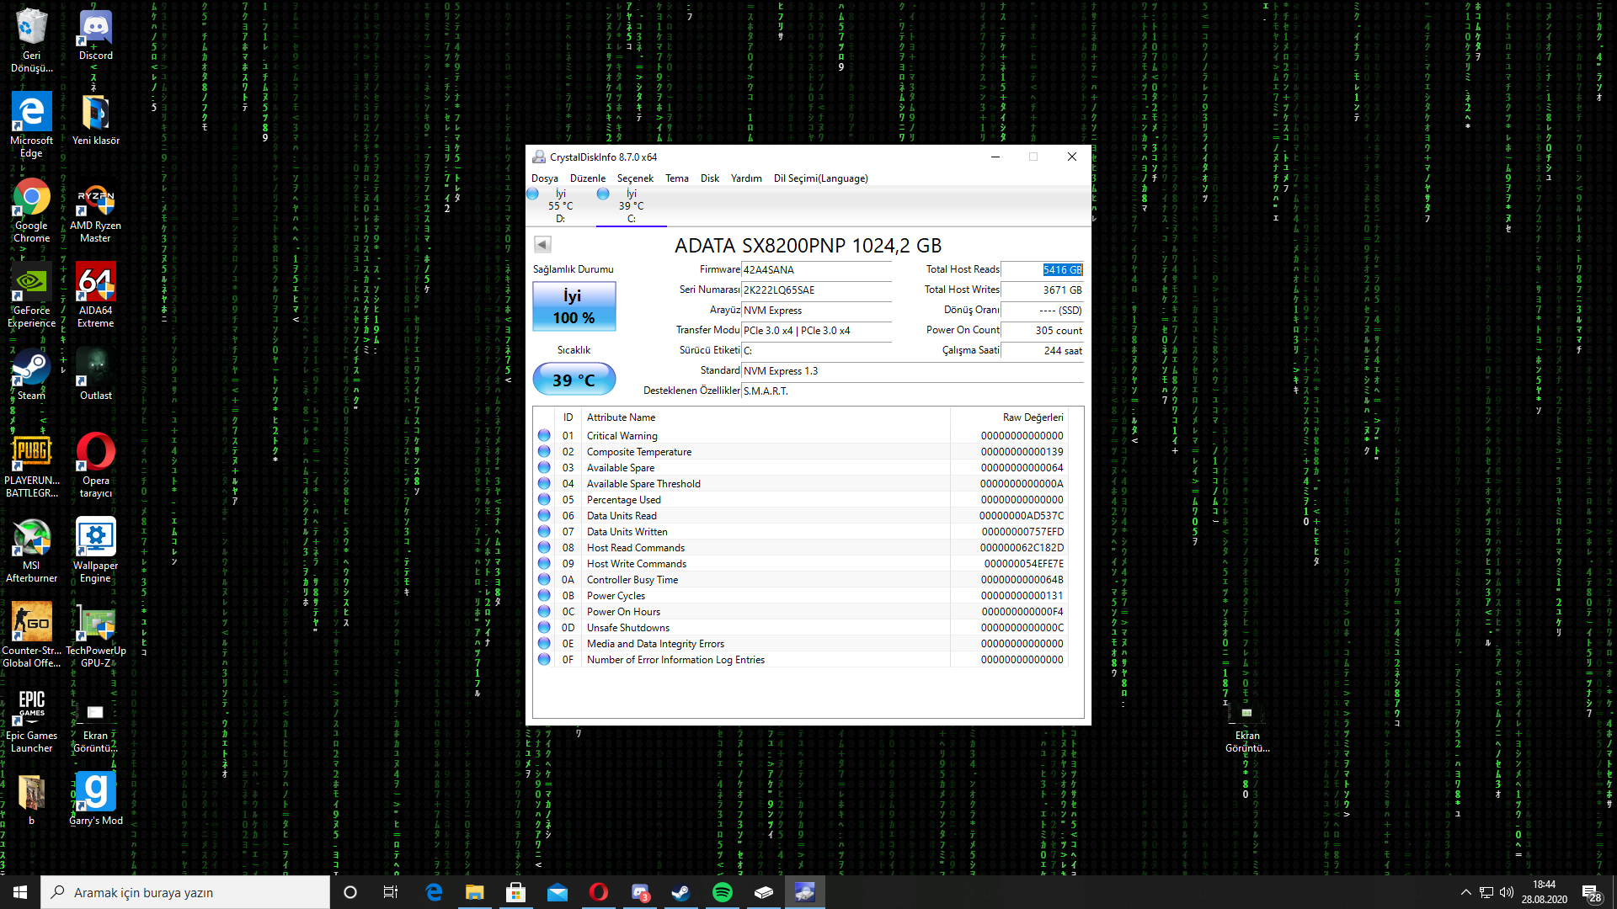The image size is (1617, 909).
Task: Click the İyi 100% health status button
Action: tap(574, 306)
